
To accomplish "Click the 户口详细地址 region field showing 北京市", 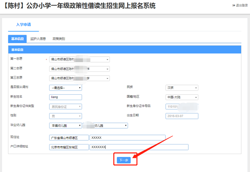I will [69, 147].
